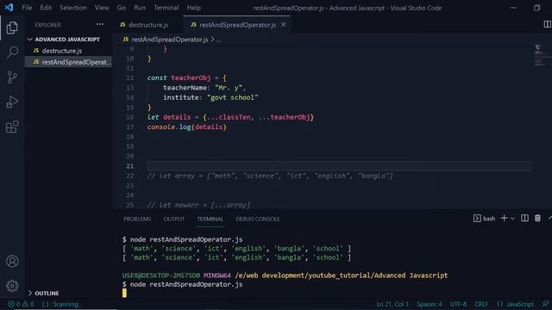Add a new terminal with plus icon
This screenshot has height=310, width=552.
coord(504,218)
